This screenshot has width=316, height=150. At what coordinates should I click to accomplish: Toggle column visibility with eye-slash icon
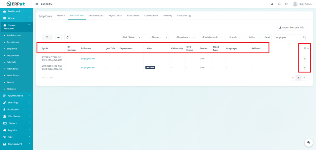click(x=58, y=37)
